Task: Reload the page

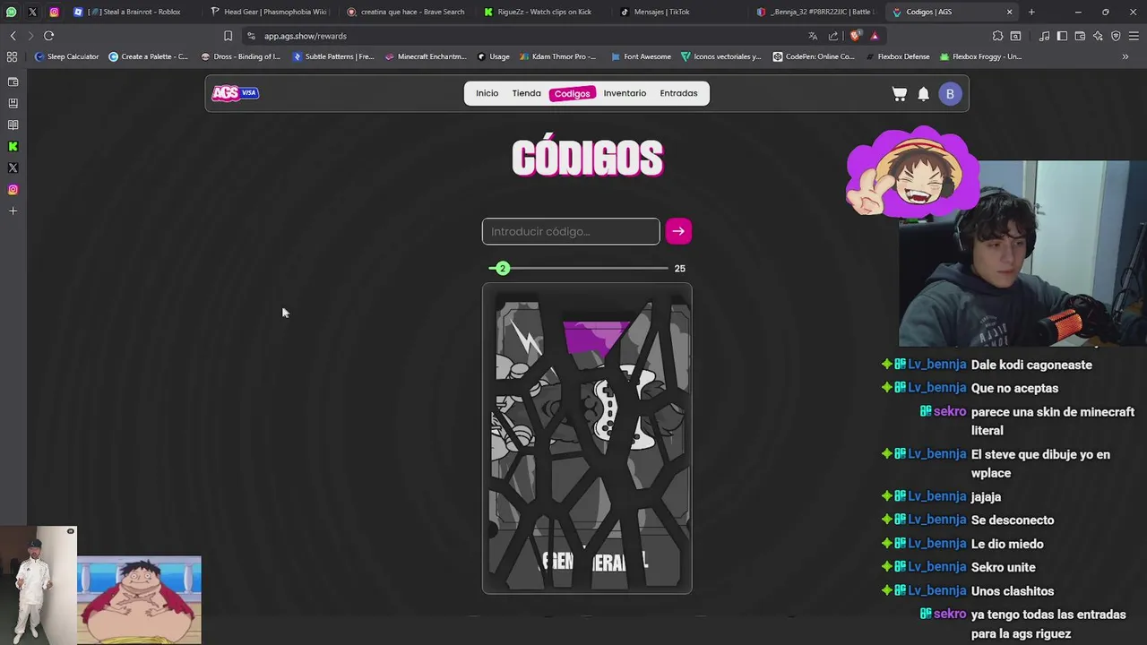Action: click(48, 36)
